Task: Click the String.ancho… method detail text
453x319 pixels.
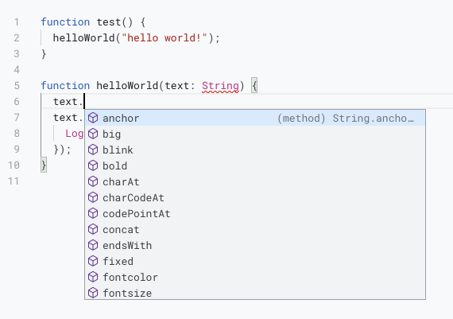Action: click(x=373, y=119)
